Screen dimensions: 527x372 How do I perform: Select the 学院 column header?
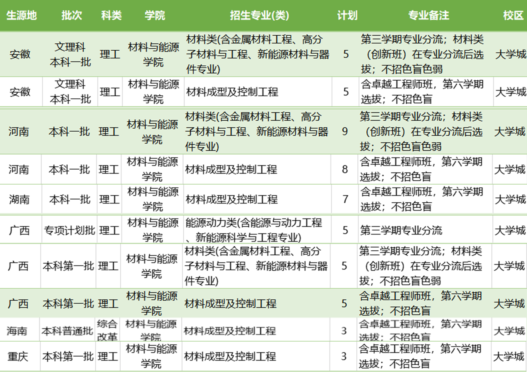(155, 15)
